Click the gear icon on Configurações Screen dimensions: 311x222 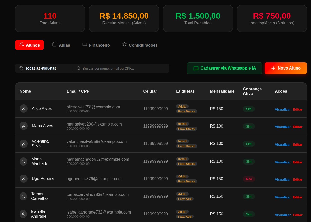125,44
